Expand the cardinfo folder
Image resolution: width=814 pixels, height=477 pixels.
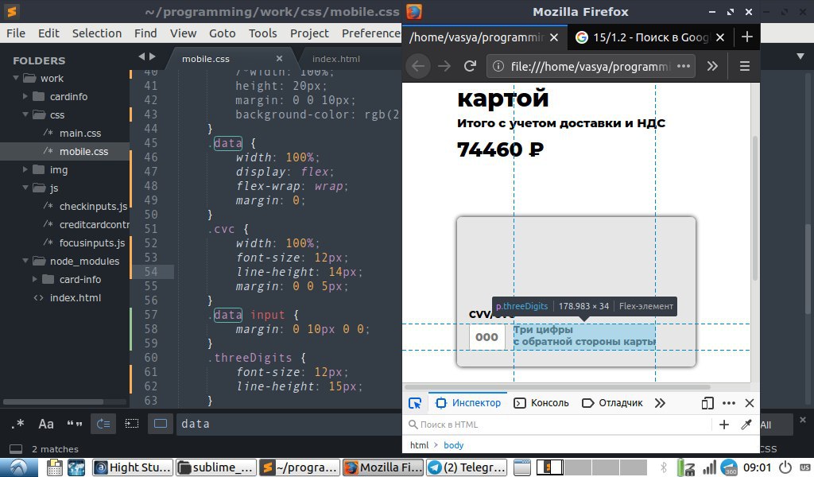tap(25, 96)
